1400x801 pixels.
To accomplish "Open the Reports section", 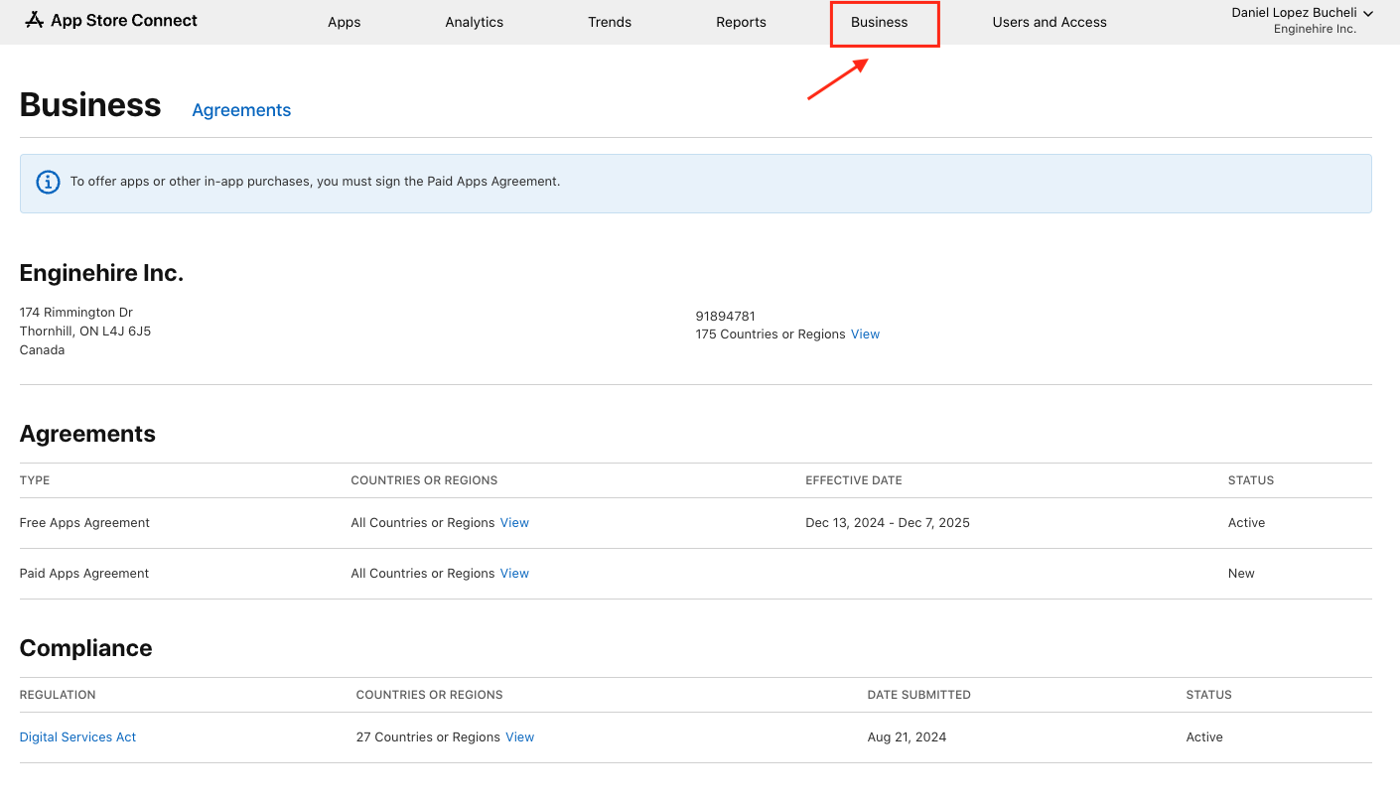I will [741, 21].
